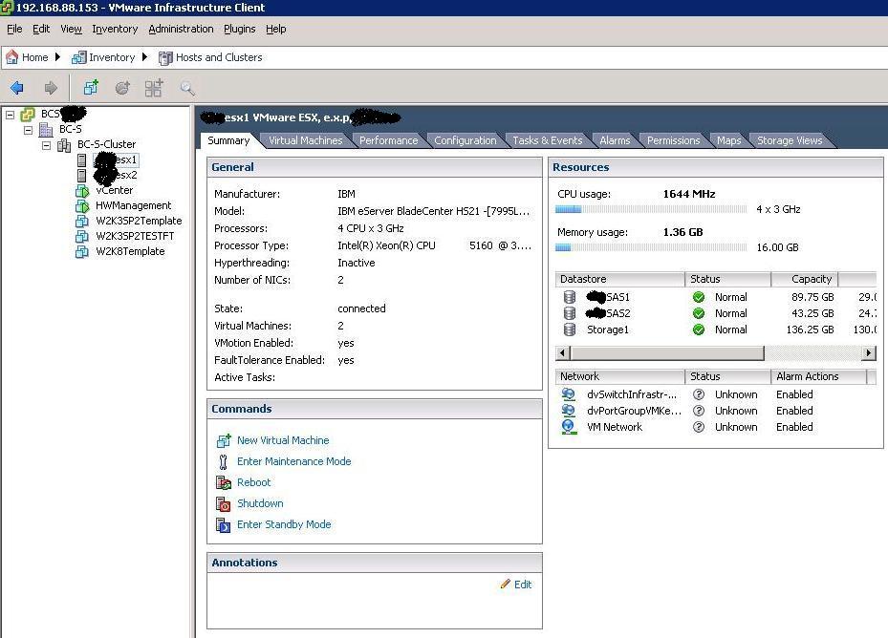Click the W2K3SP2Template template icon

tap(82, 222)
